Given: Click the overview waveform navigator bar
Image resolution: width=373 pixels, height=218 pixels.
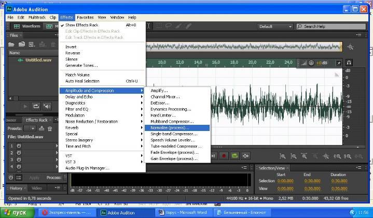Looking at the screenshot, I should pos(244,47).
